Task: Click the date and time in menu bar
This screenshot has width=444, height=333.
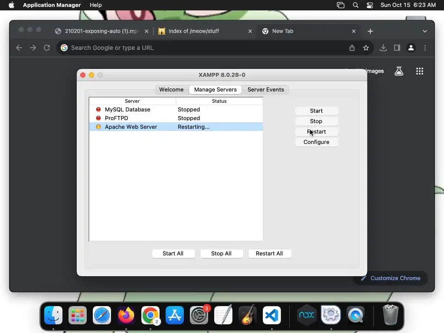Action: (x=408, y=5)
